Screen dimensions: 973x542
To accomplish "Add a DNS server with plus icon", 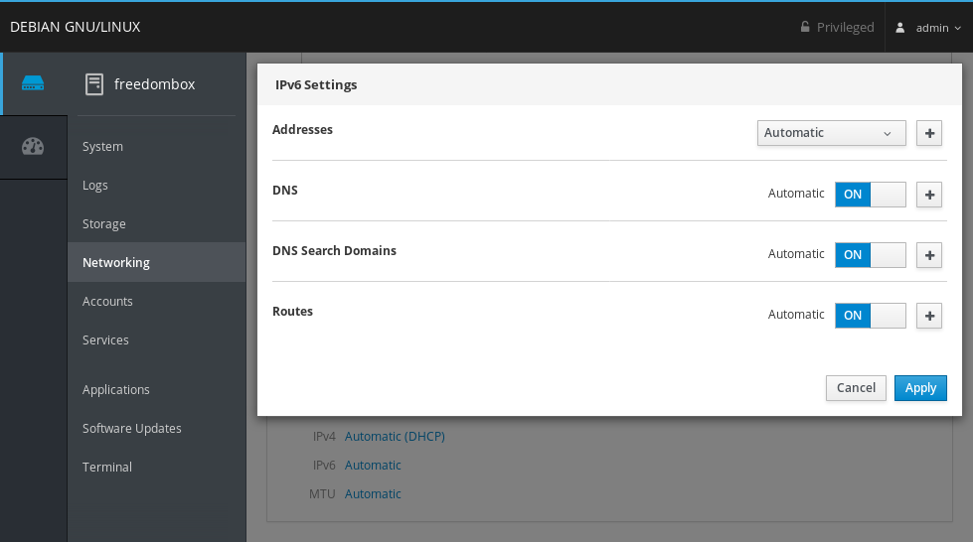I will pyautogui.click(x=929, y=195).
